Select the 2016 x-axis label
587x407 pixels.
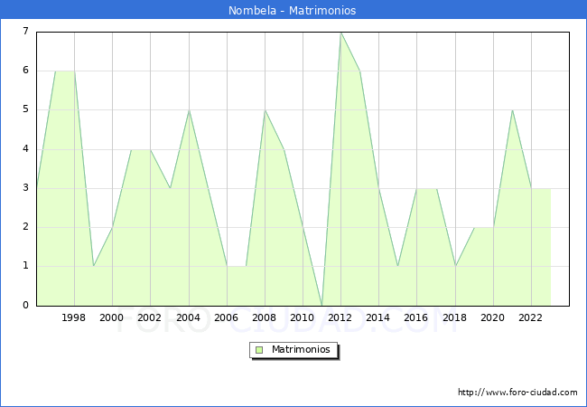416,317
